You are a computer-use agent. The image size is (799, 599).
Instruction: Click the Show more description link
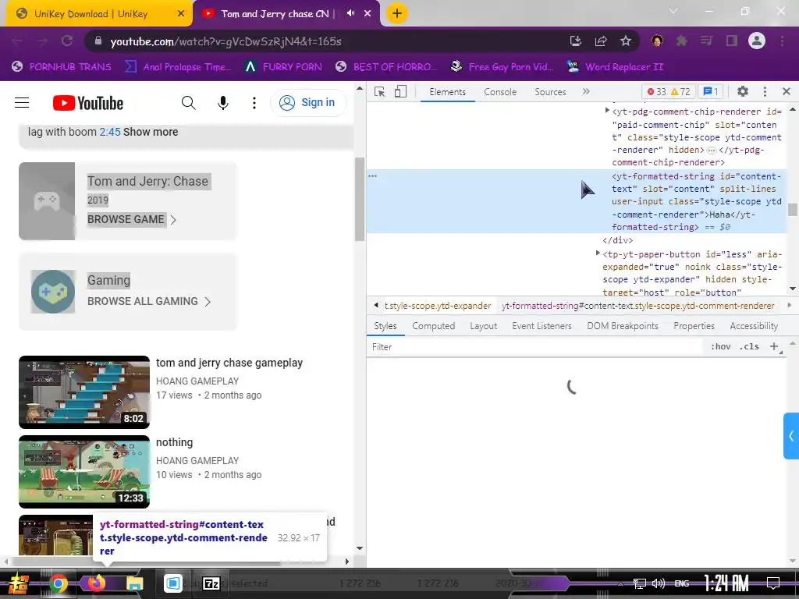click(151, 132)
